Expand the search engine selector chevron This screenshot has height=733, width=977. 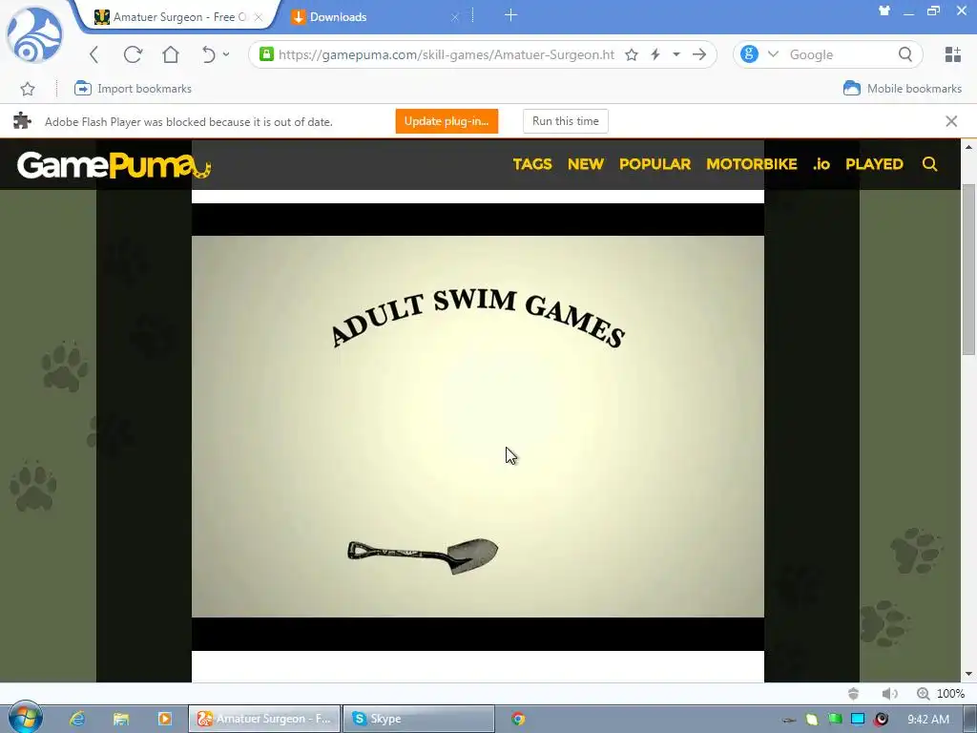pos(773,54)
